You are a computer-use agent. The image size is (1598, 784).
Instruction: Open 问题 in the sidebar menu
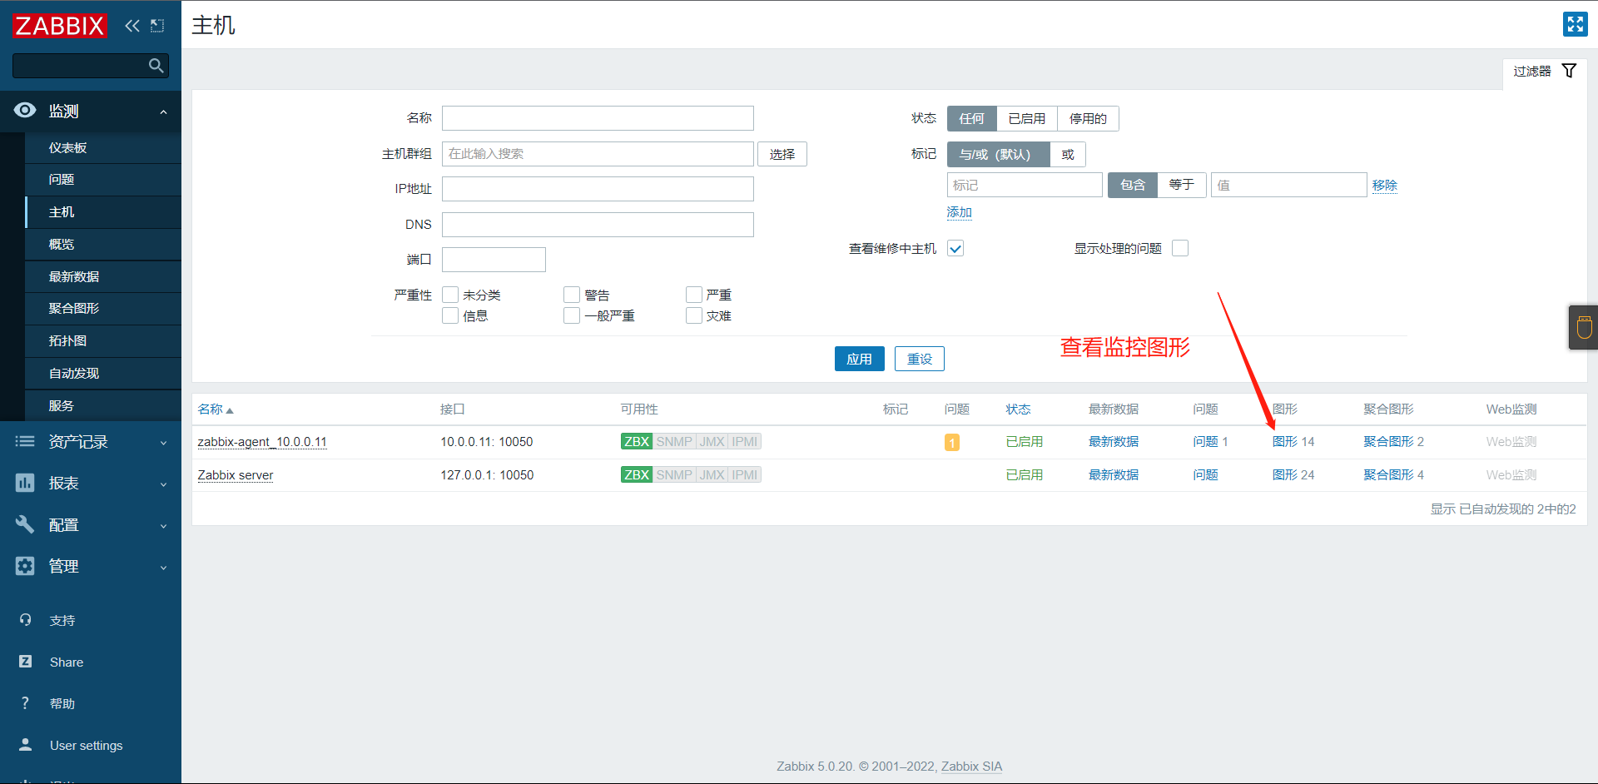coord(103,180)
